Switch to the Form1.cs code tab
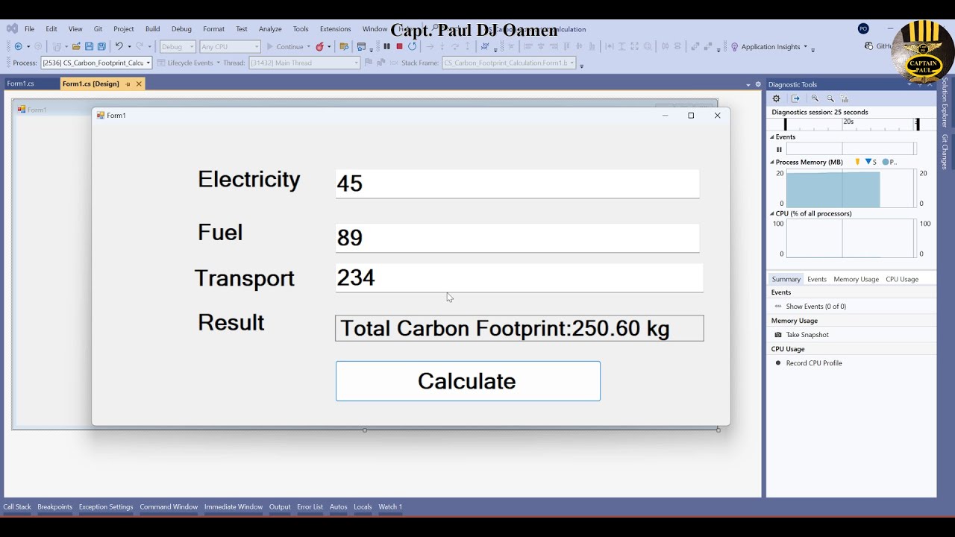This screenshot has width=955, height=537. click(x=21, y=84)
